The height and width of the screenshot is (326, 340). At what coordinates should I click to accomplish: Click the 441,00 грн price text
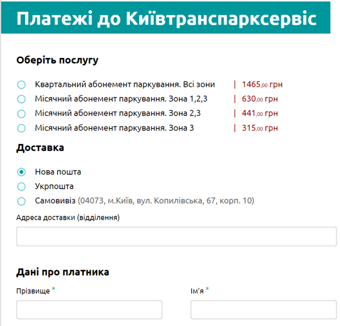[260, 113]
